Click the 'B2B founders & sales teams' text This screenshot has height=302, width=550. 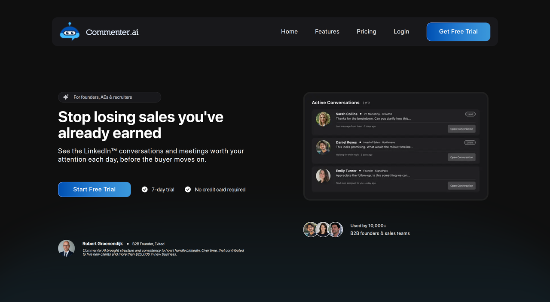pos(380,233)
